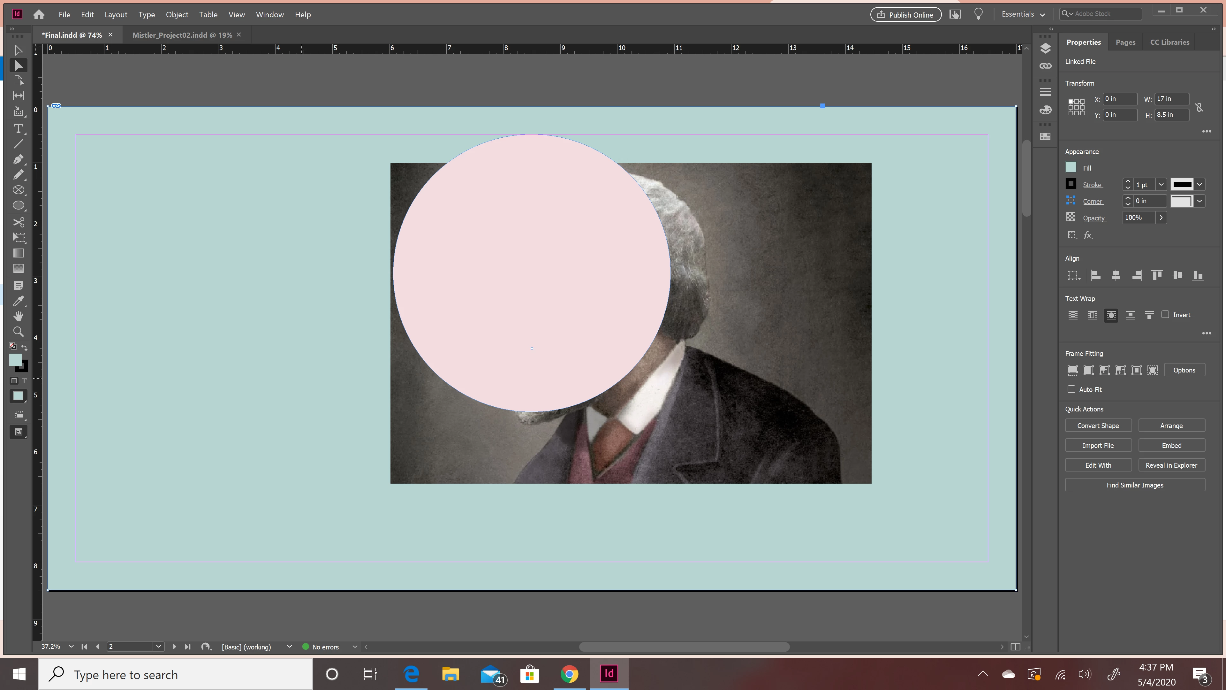Open the Essentials workspace dropdown
The image size is (1226, 690).
click(x=1023, y=14)
